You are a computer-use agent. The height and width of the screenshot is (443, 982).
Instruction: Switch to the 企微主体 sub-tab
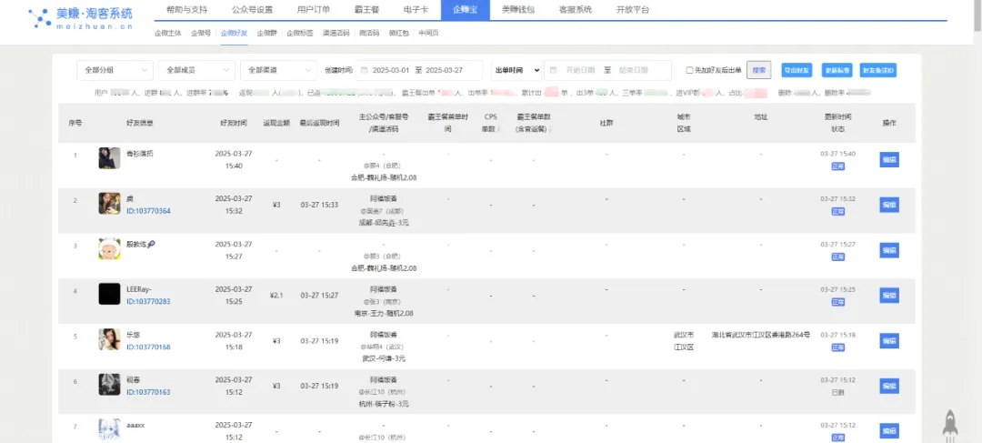168,34
